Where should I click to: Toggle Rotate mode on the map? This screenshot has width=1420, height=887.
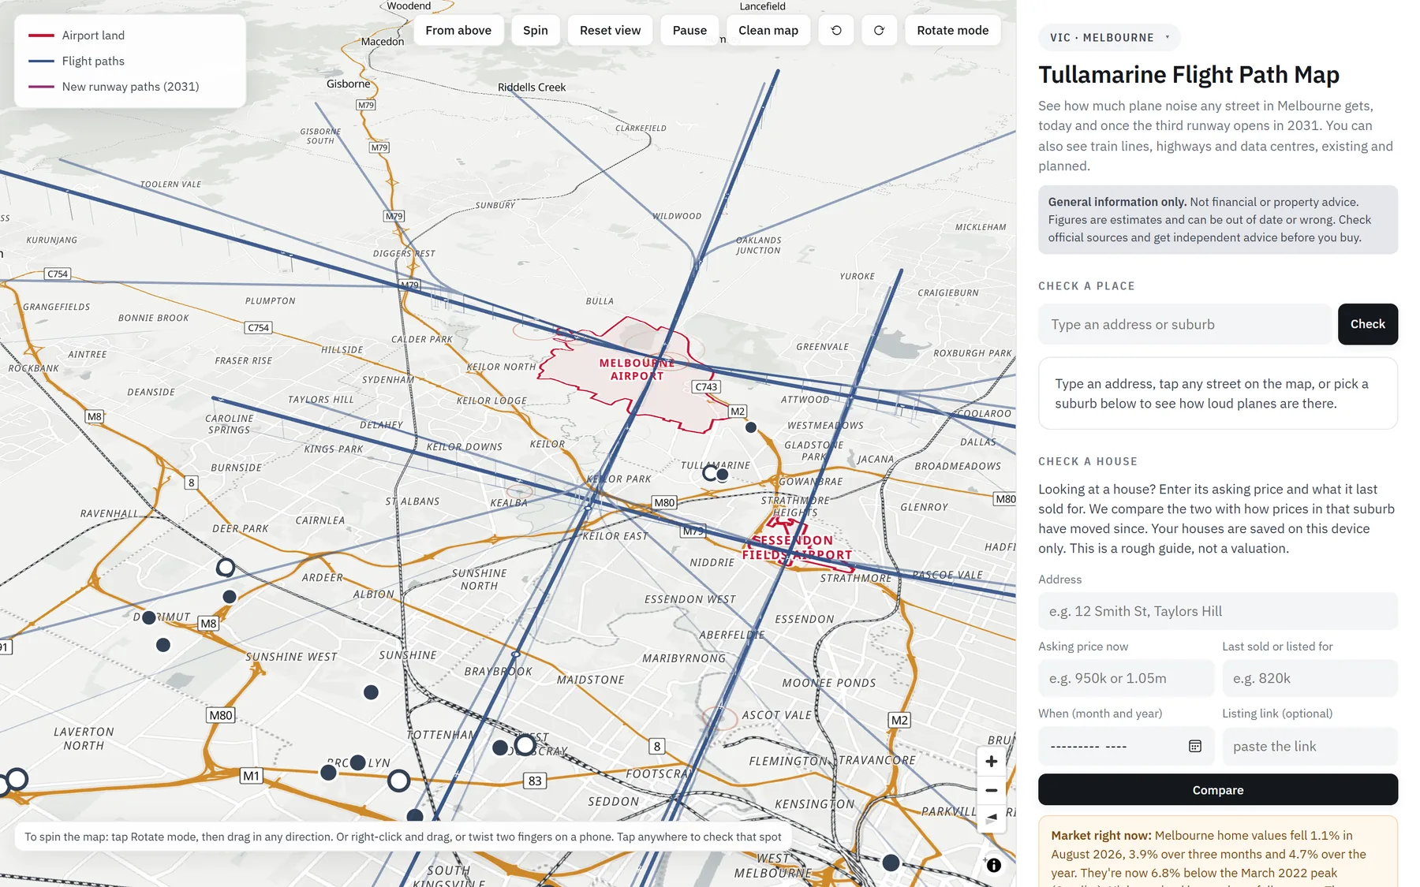coord(952,30)
